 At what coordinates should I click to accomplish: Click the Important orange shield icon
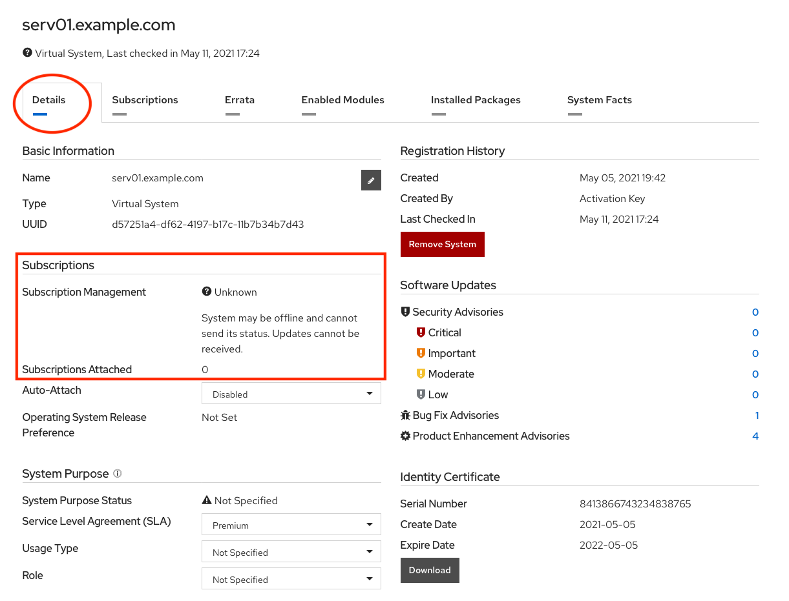coord(421,353)
